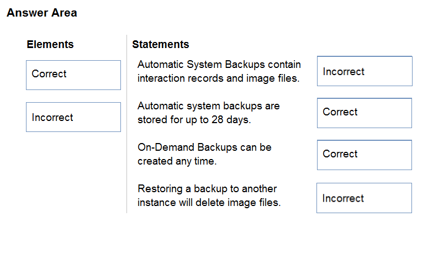Click the text 'instance will delete image files.'
433x259 pixels.
pos(209,203)
